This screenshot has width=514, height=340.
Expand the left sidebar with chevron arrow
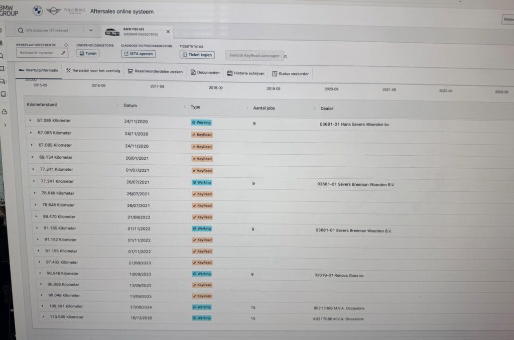pyautogui.click(x=5, y=125)
